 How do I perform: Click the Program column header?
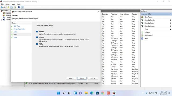point(114,14)
